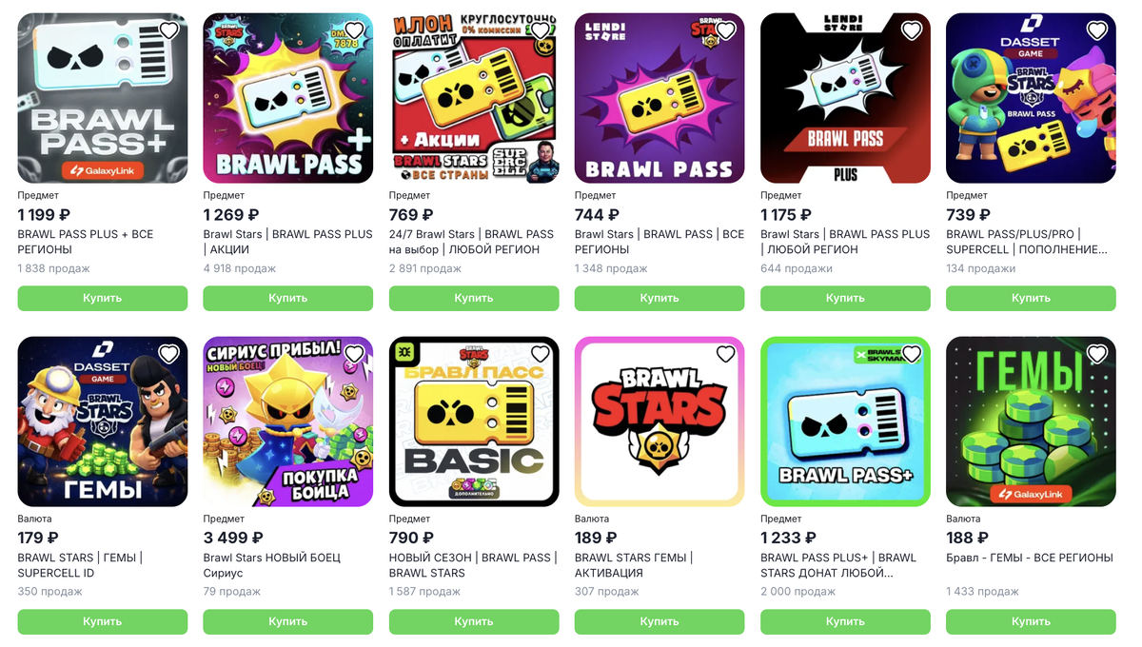The width and height of the screenshot is (1142, 647).
Task: Click Купить under the 3 499 ₽ Сириус listing
Action: pos(288,621)
